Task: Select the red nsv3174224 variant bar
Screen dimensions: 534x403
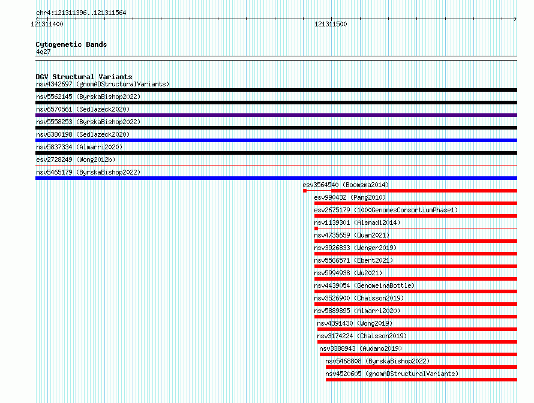Action: point(417,342)
